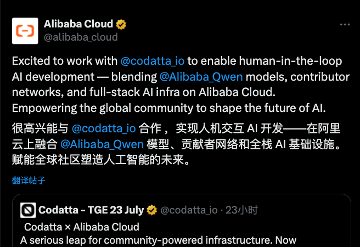The image size is (360, 247).
Task: Open @codatta_io mention in the English text
Action: pyautogui.click(x=153, y=61)
